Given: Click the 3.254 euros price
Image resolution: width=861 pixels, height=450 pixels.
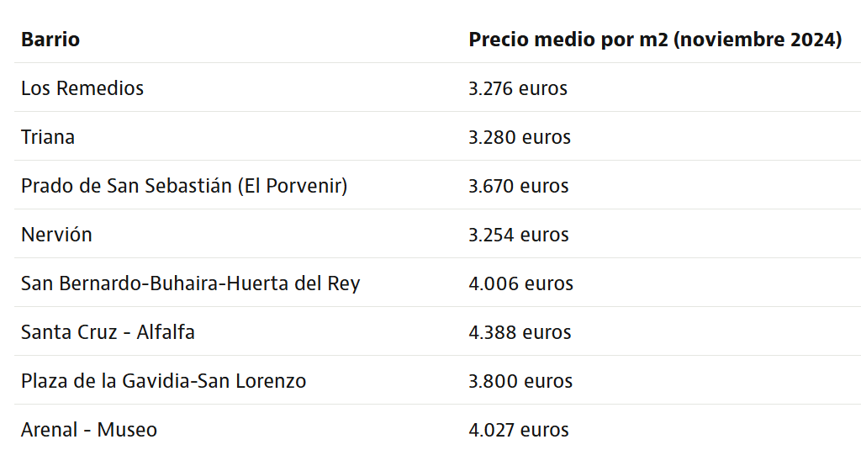Looking at the screenshot, I should coord(519,235).
